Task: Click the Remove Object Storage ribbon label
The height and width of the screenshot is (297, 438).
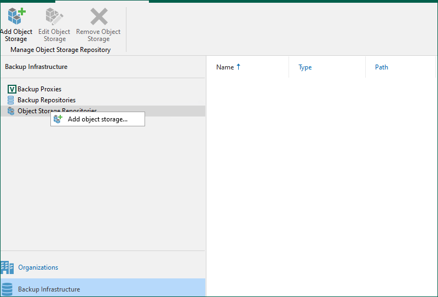Action: 99,35
